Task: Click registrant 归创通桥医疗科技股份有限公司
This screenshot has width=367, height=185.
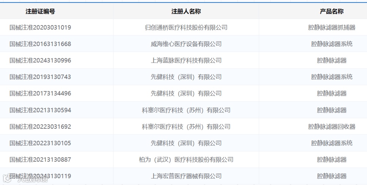Action: click(186, 27)
